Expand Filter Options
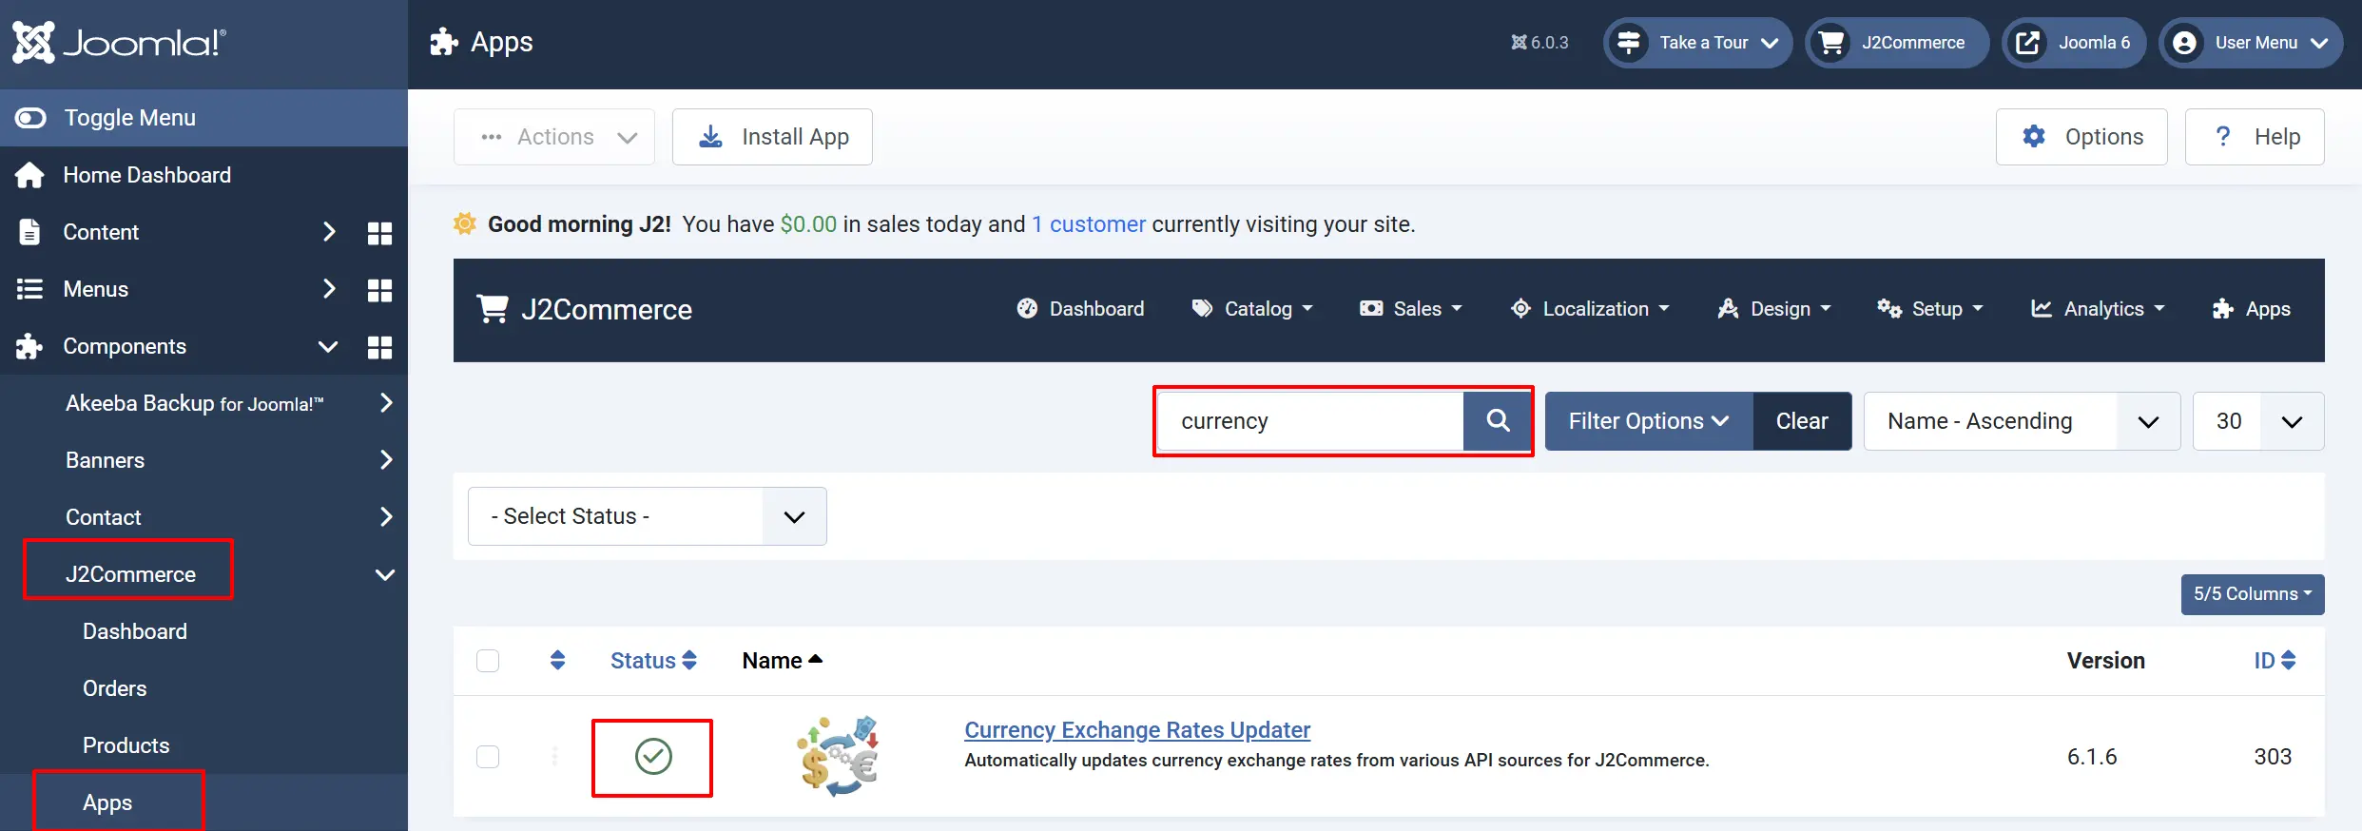The width and height of the screenshot is (2362, 831). pos(1649,421)
